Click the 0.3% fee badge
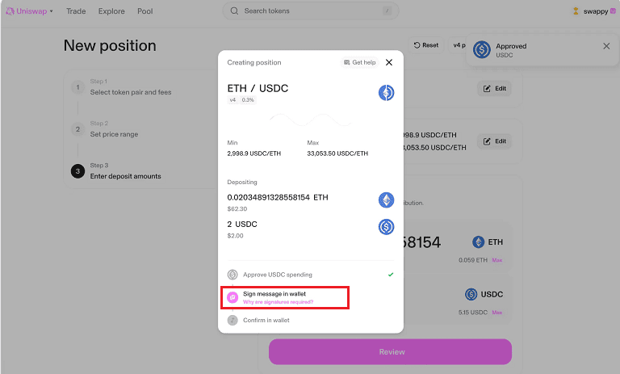Viewport: 620px width, 374px height. [248, 99]
